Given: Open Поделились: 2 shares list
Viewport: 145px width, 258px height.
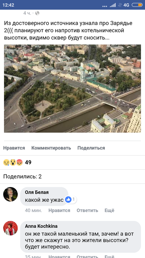Looking at the screenshot, I should click(23, 177).
